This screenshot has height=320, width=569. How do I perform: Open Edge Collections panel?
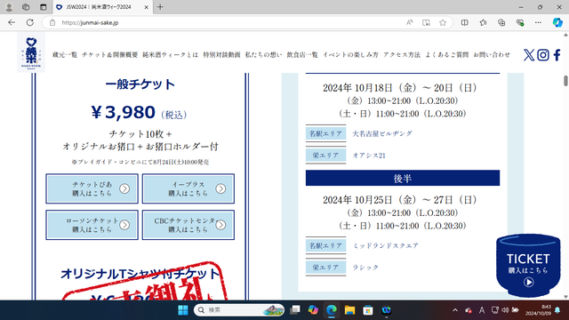click(501, 22)
